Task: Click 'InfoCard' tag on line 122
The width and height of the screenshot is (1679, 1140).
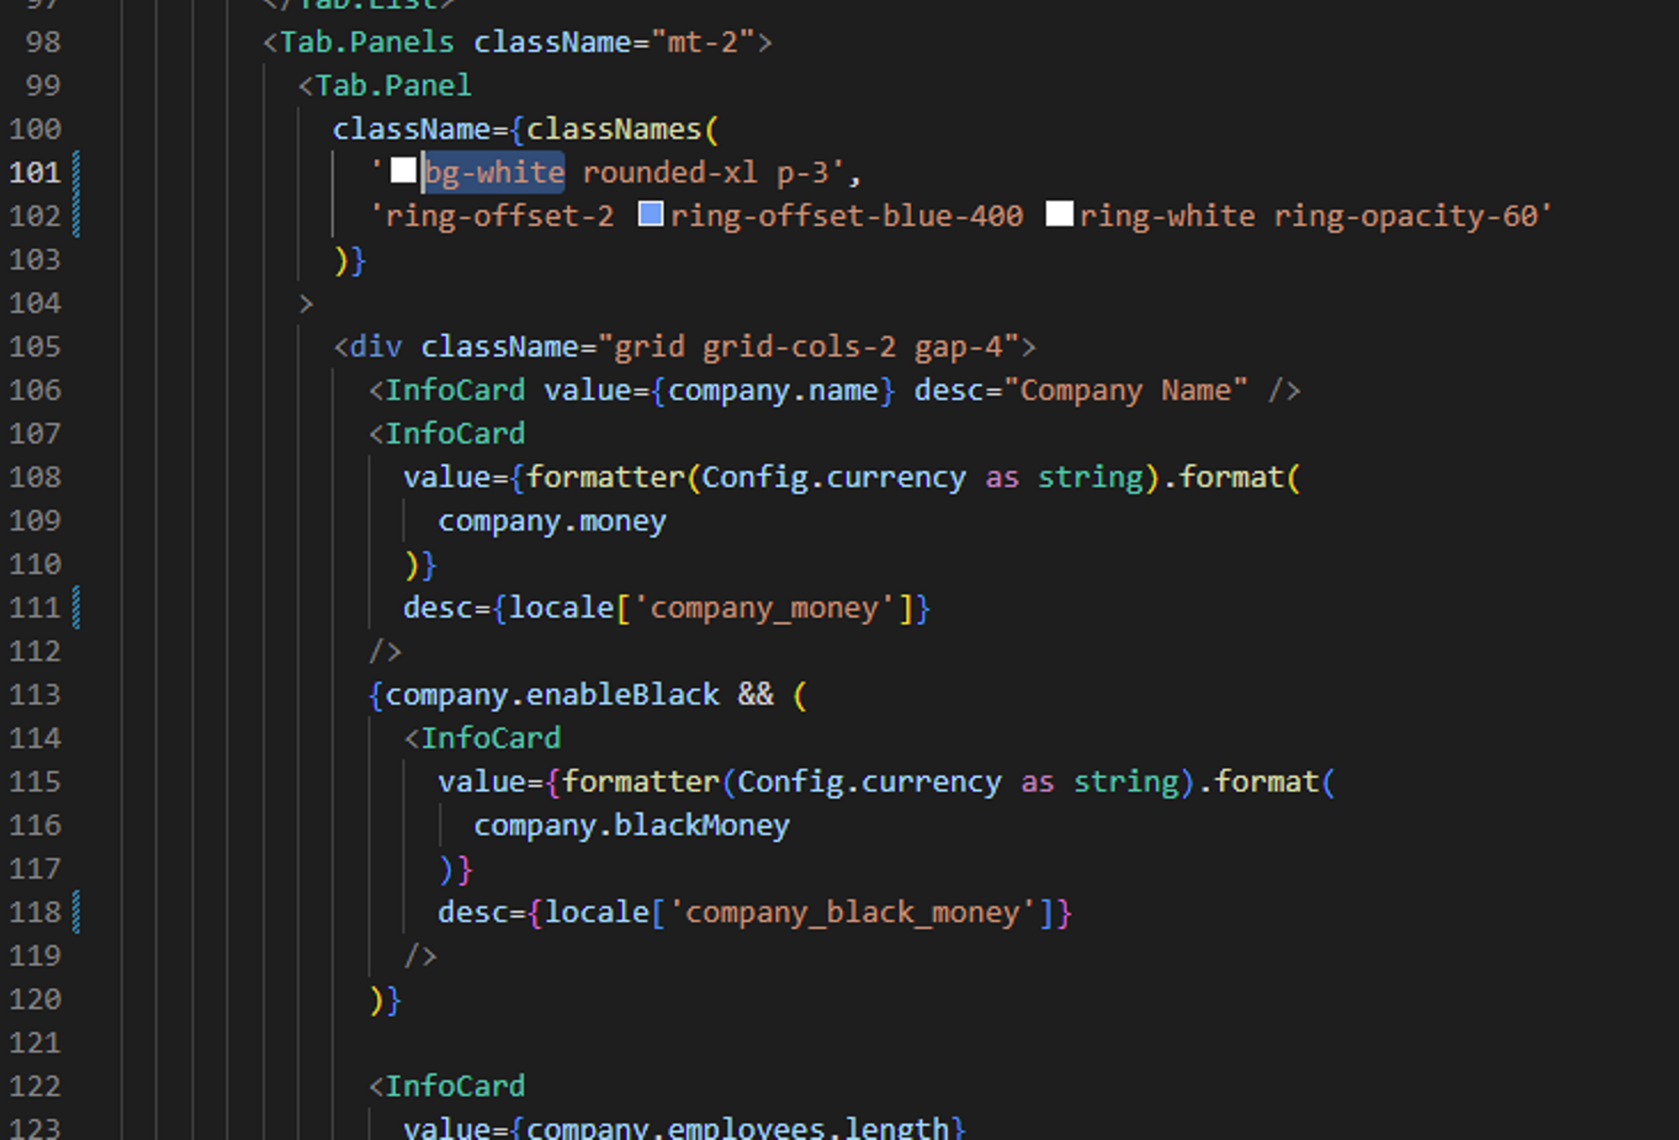Action: click(455, 1087)
